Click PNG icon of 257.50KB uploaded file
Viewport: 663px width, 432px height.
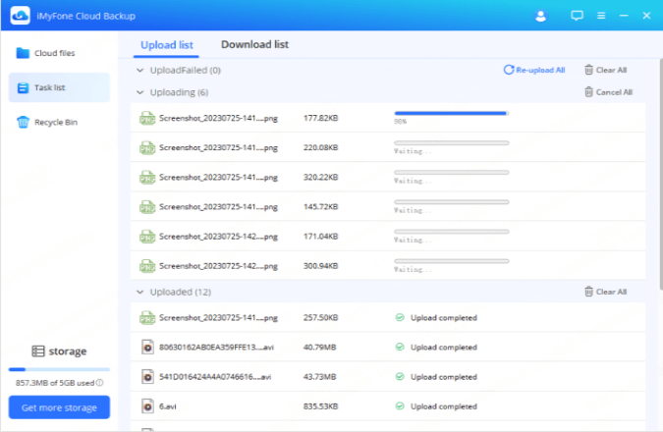147,317
